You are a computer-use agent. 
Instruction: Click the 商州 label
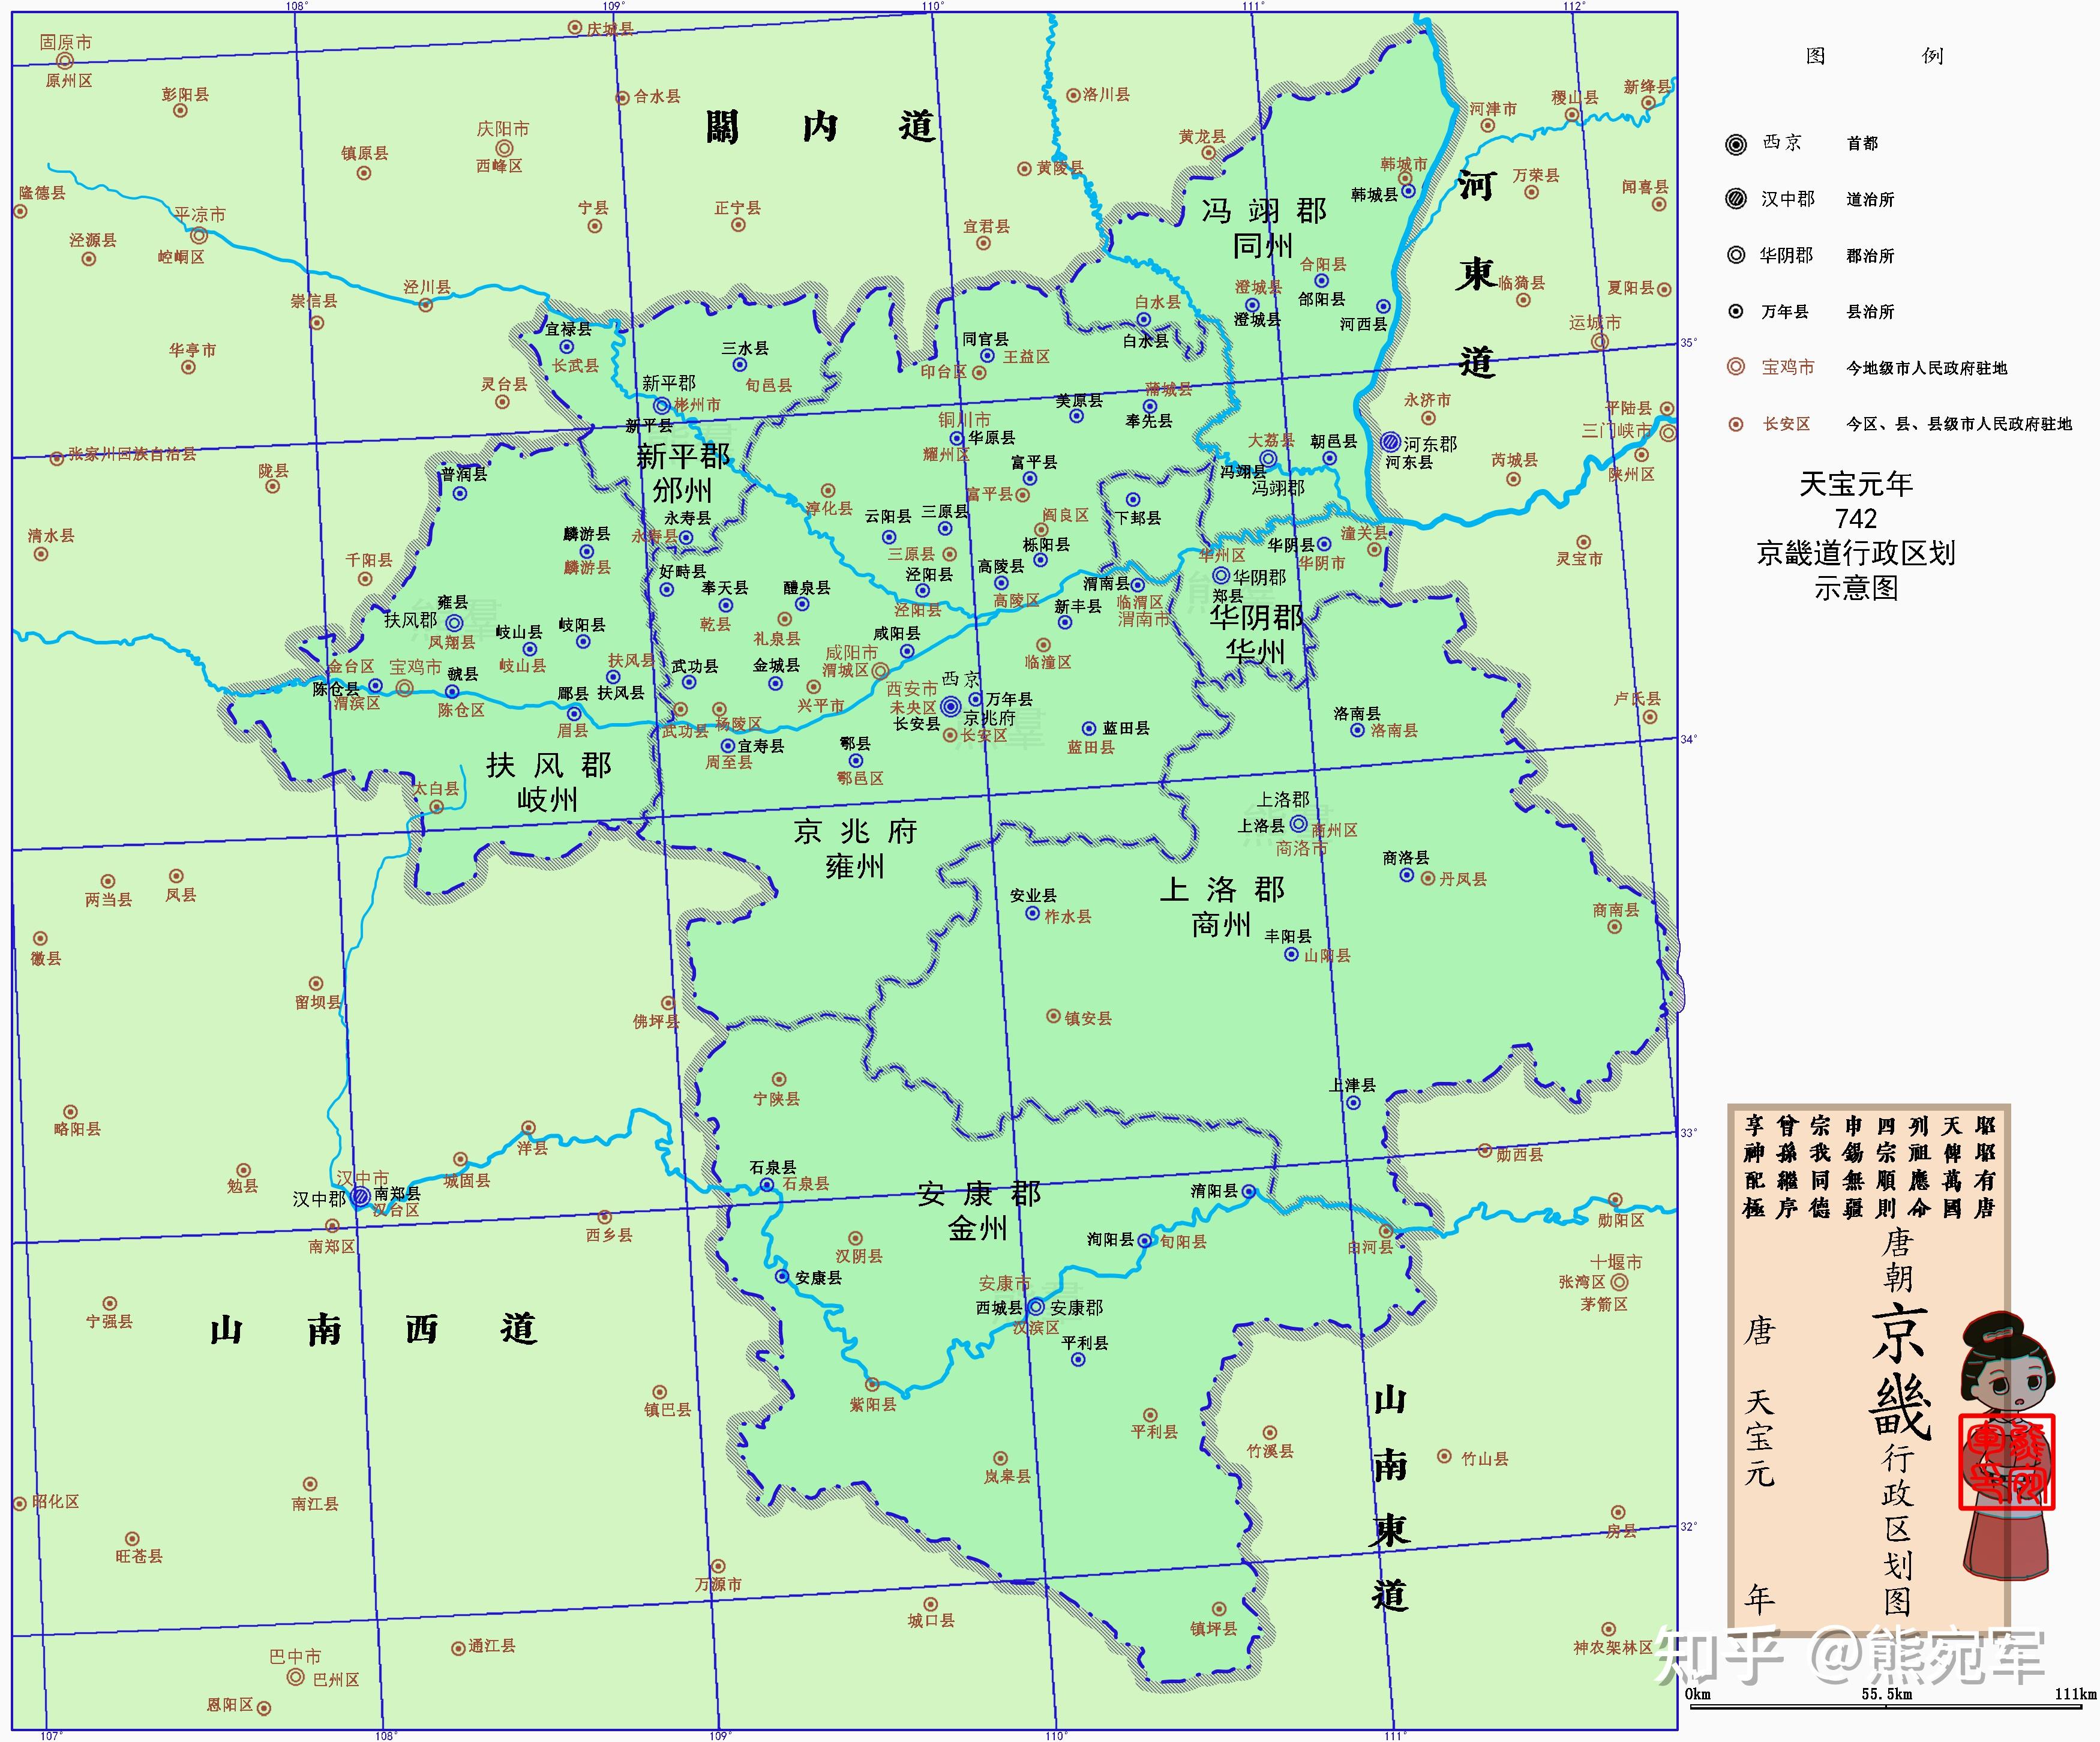pyautogui.click(x=1221, y=924)
